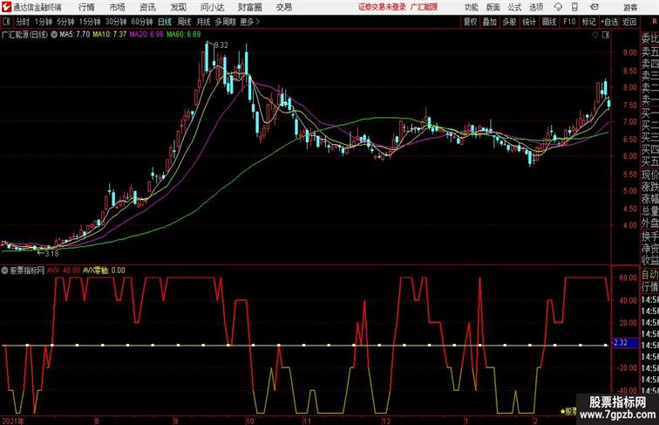The width and height of the screenshot is (659, 425).
Task: Open the sub-chart indicator dropdown circle
Action: tap(4, 271)
